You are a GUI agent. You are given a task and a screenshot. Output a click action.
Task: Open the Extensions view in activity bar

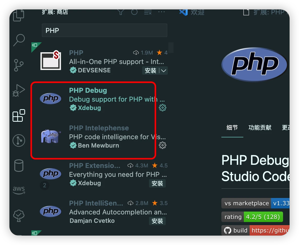point(19,115)
